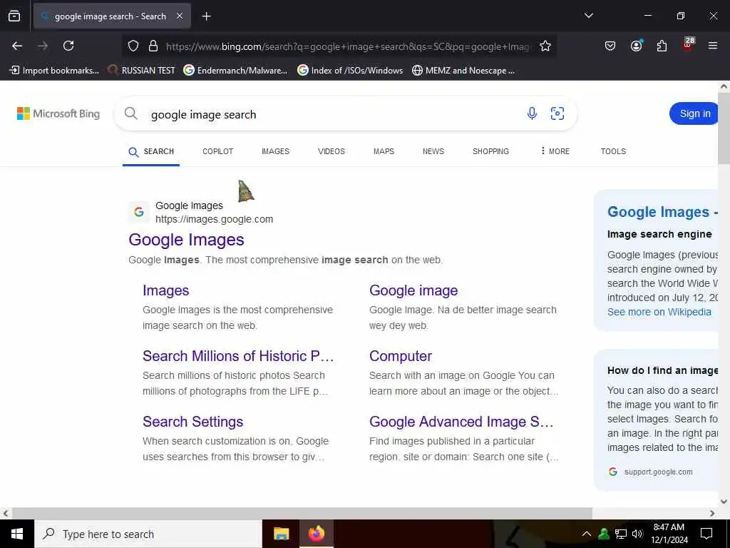Screen dimensions: 730x548
Task: Open the Google Images result title
Action: click(x=186, y=240)
